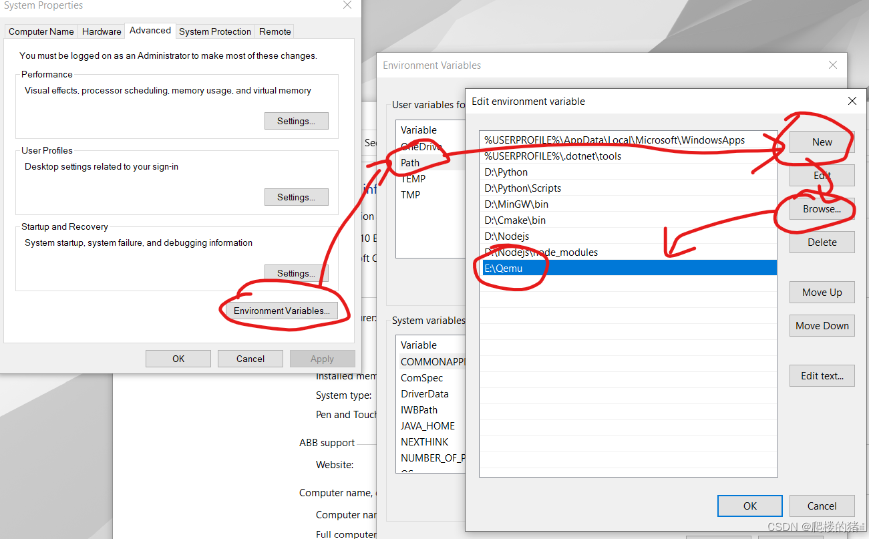869x539 pixels.
Task: Click the Edit text... button
Action: click(822, 375)
